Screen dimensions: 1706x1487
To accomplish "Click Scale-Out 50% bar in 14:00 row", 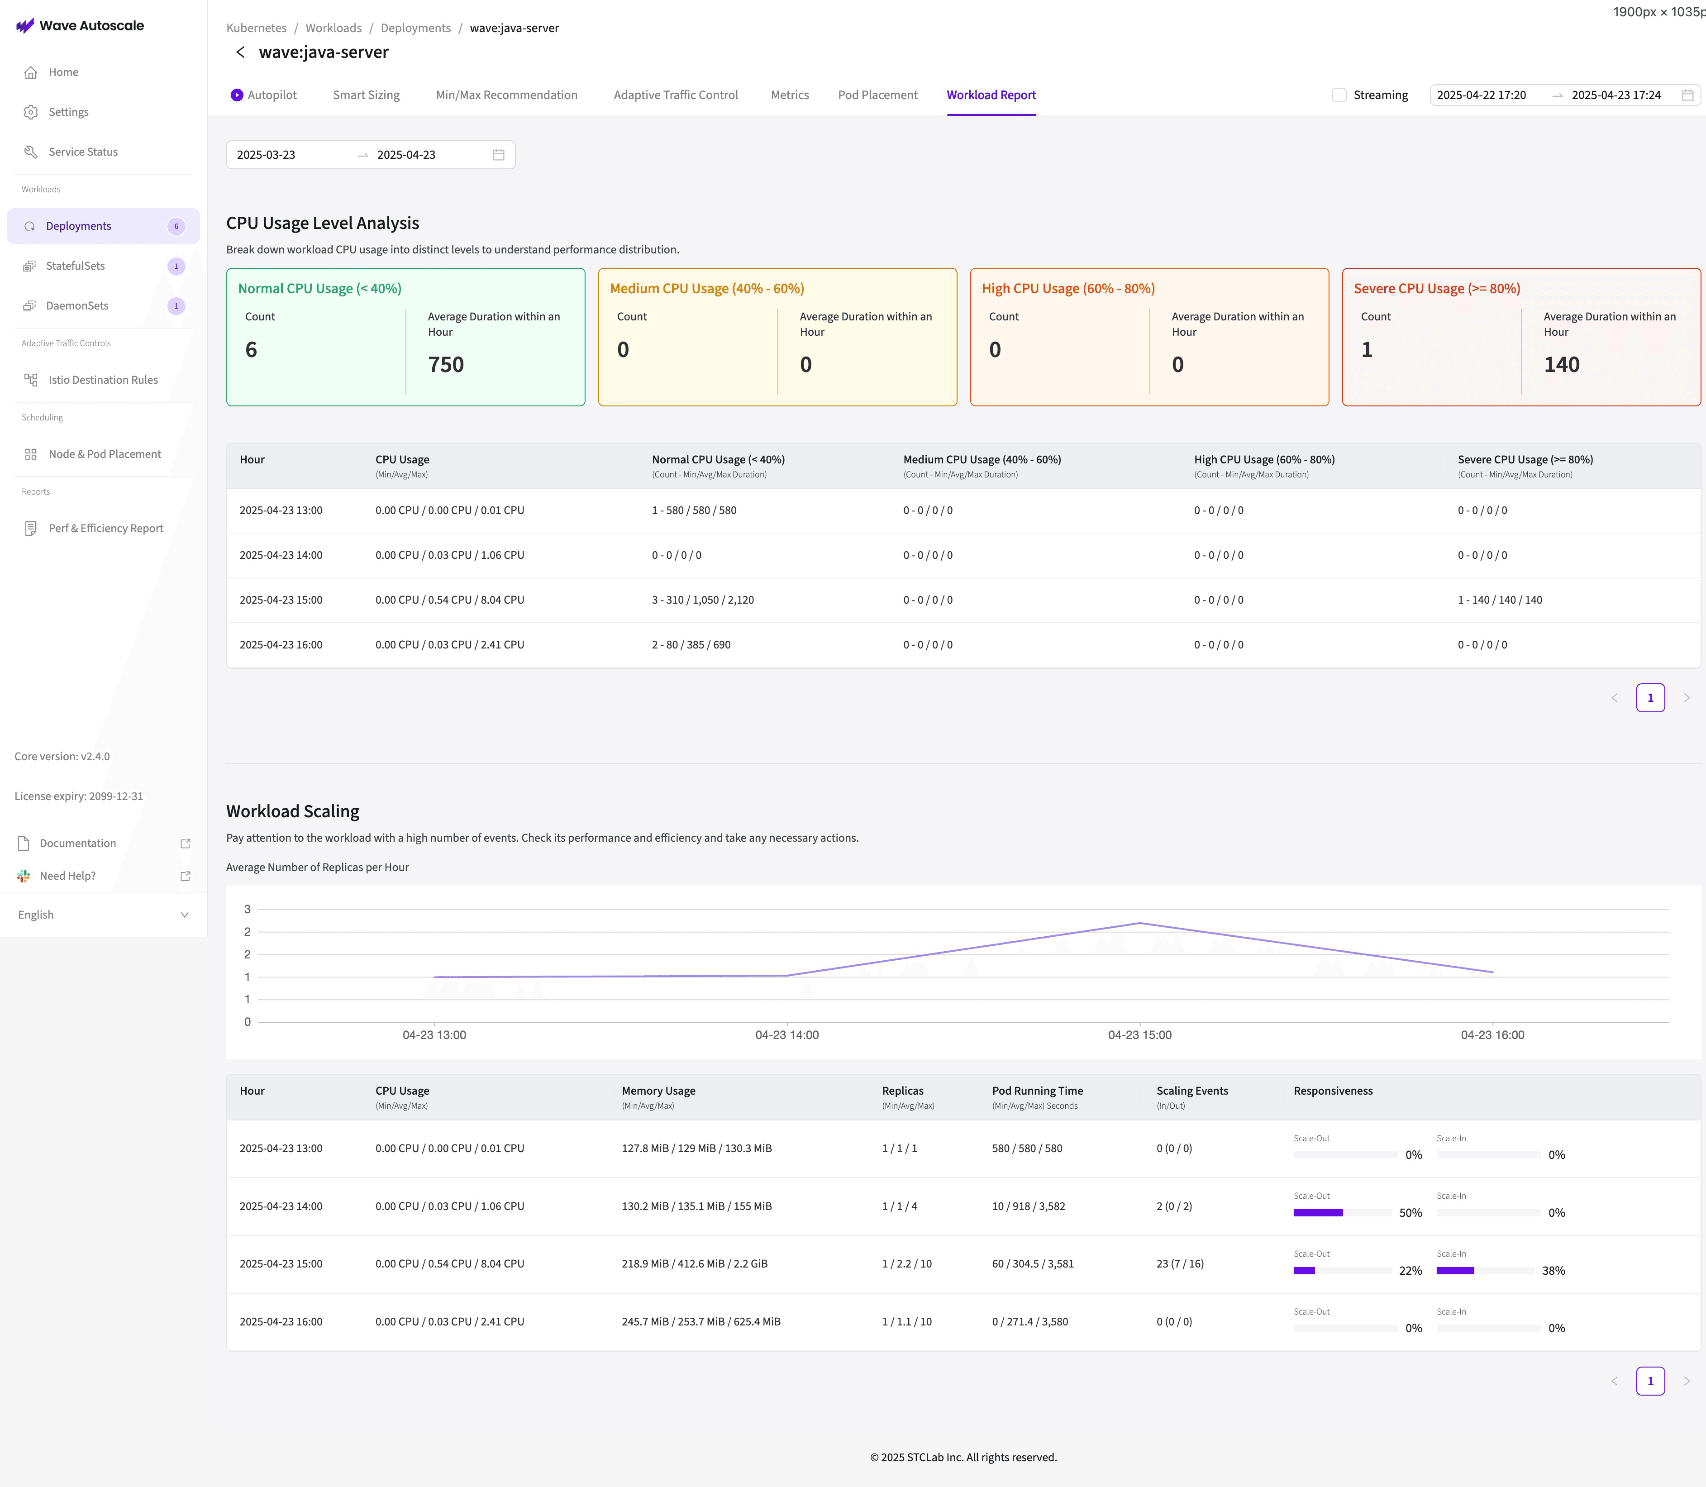I will coord(1343,1213).
